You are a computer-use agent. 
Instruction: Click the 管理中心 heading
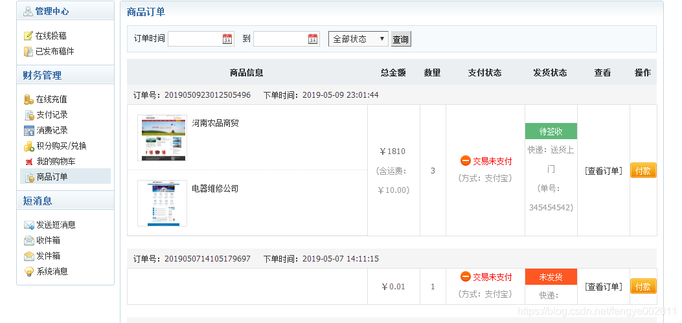coord(52,12)
